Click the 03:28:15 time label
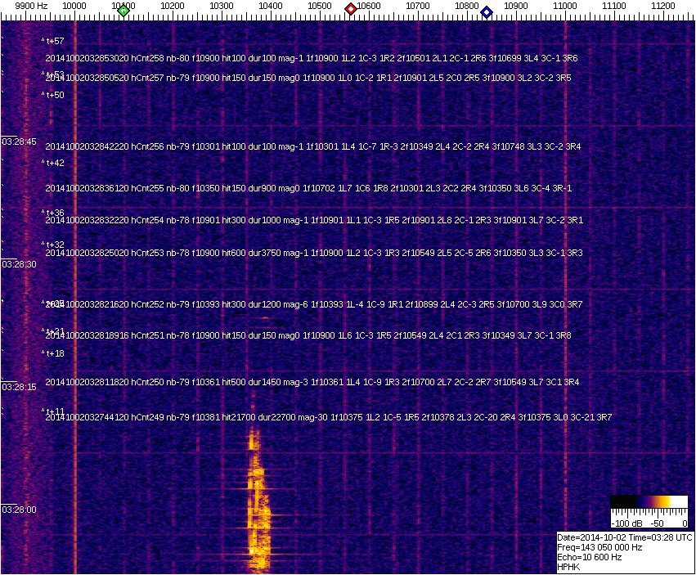Viewport: 696px width, 575px height. coord(20,387)
